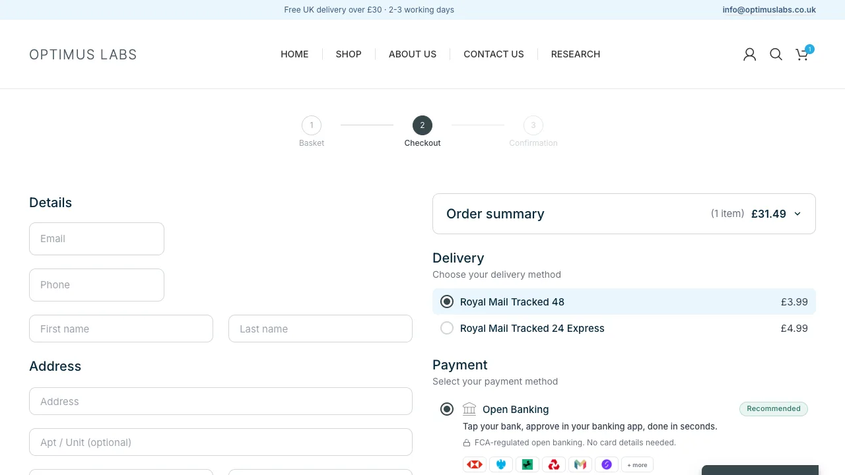Open the search magnifier icon
The image size is (845, 475).
coord(776,54)
